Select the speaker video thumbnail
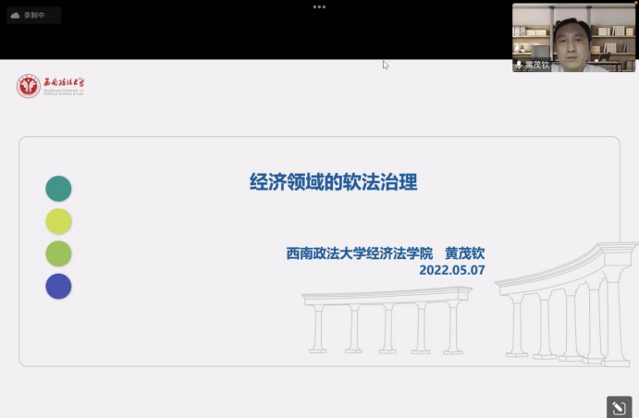The height and width of the screenshot is (418, 639). click(573, 37)
